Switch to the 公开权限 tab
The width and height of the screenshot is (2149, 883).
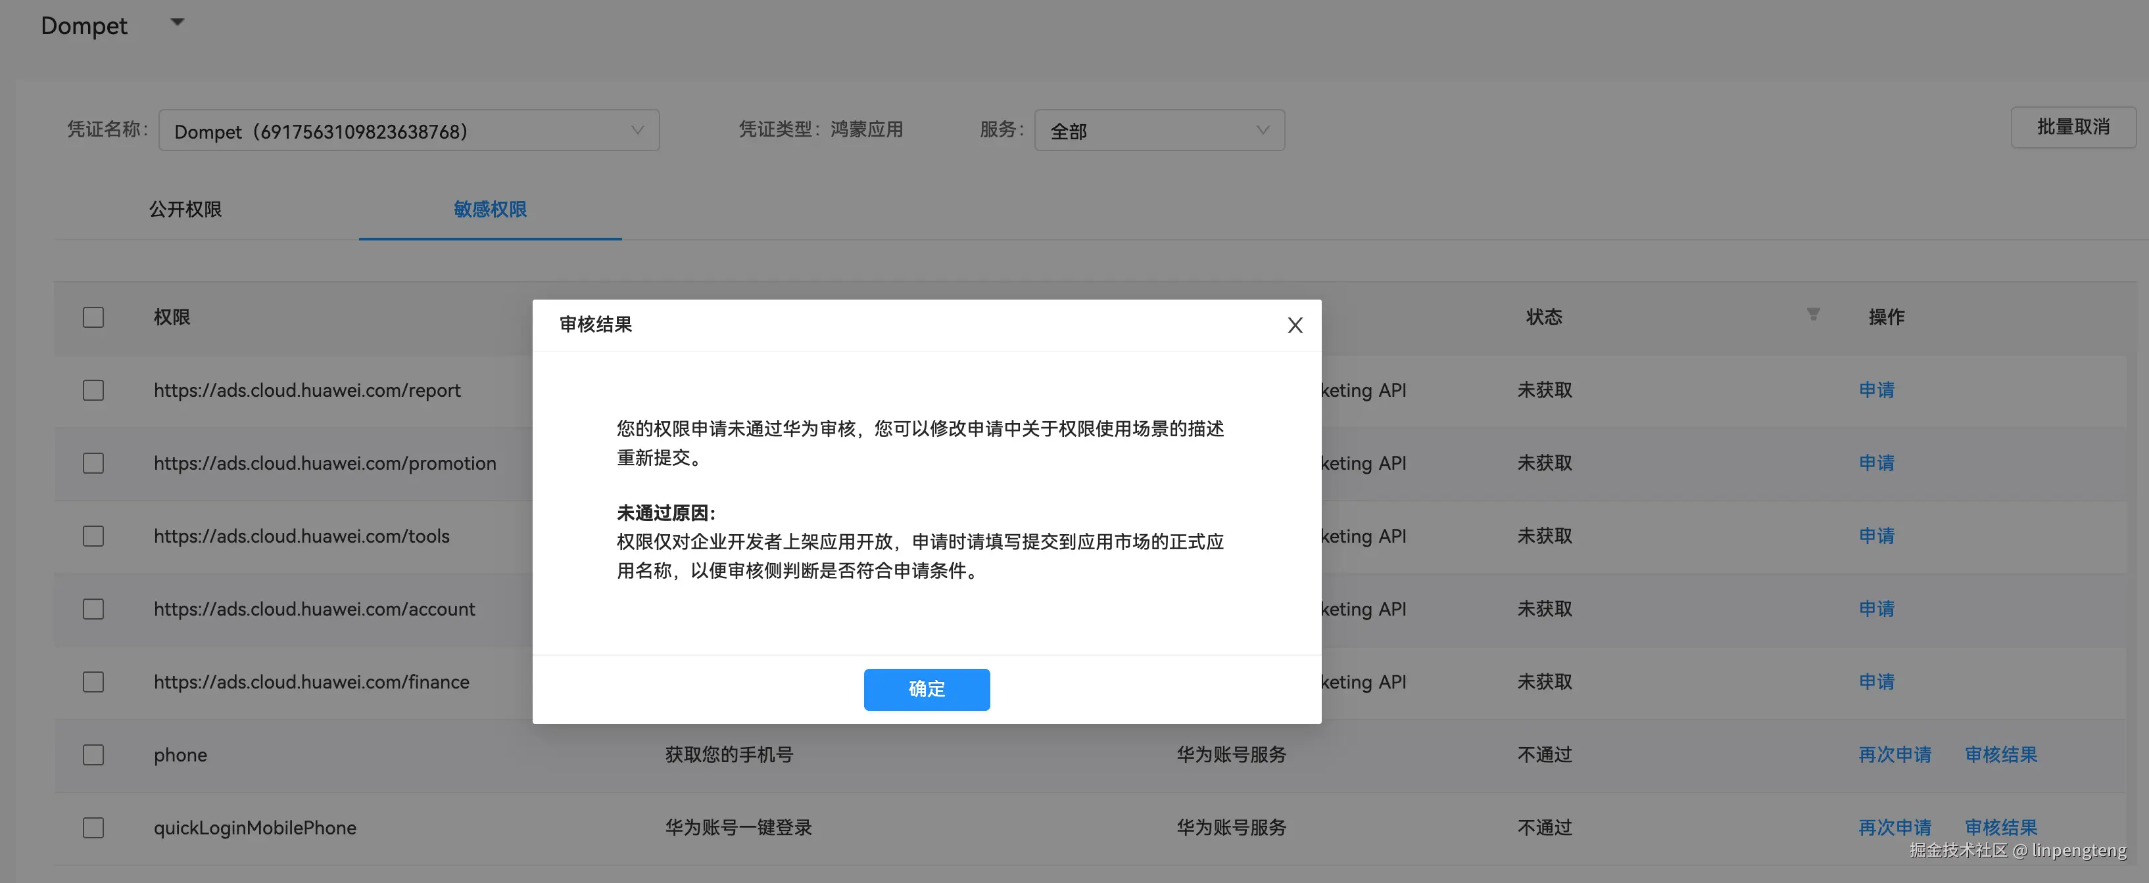(x=185, y=210)
